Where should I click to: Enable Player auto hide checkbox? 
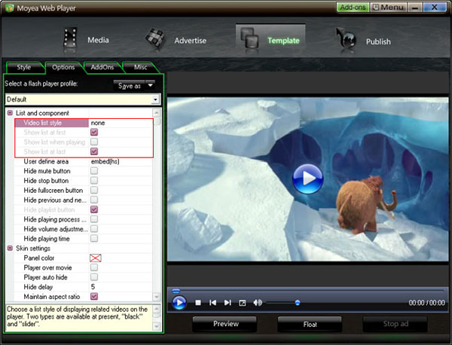(x=94, y=277)
